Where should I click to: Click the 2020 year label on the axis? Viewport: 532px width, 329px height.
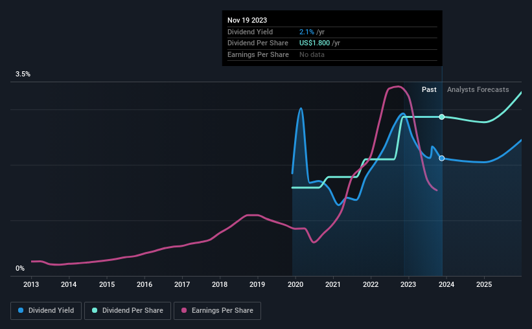point(295,284)
